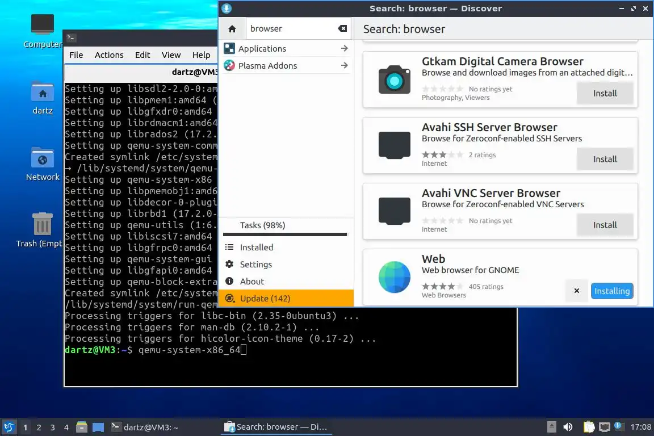The image size is (654, 436).
Task: Open the terminal Help menu
Action: (x=201, y=55)
